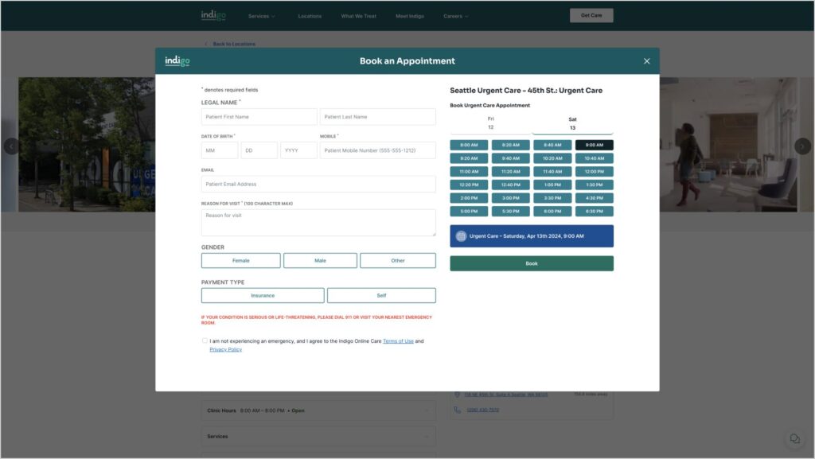Select the 11:20 AM time slot
Screen dimensions: 815x459
tap(510, 171)
